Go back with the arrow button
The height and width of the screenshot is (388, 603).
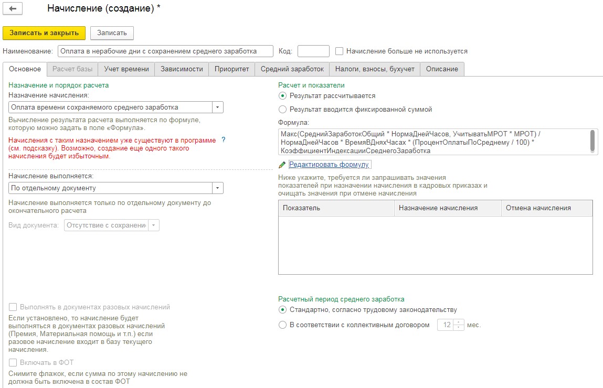[x=12, y=8]
